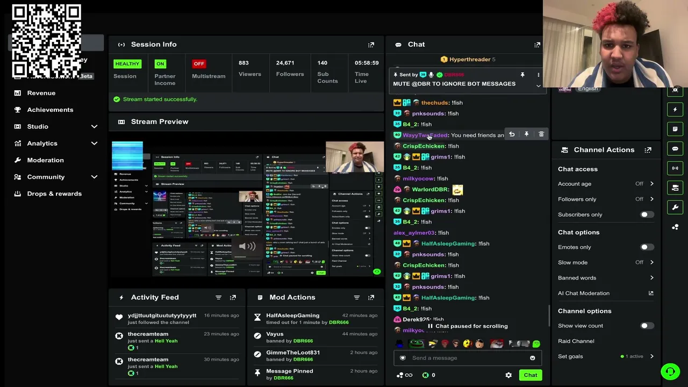Pop out the Channel Actions panel
This screenshot has width=688, height=387.
(648, 150)
